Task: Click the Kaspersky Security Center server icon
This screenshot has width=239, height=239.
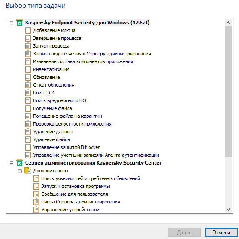Action: pos(19,163)
